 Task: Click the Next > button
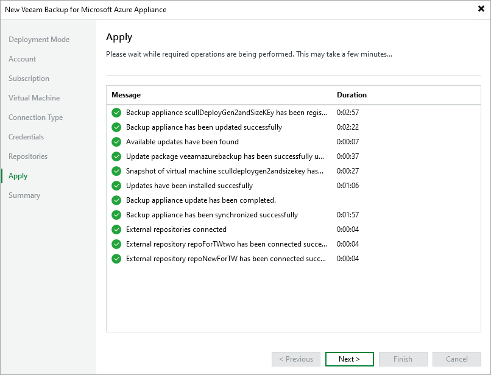point(350,359)
